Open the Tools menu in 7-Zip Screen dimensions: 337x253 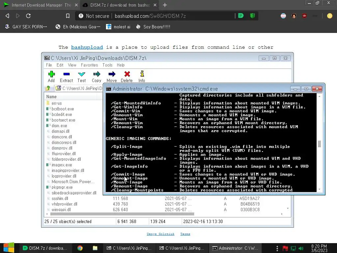[108, 65]
